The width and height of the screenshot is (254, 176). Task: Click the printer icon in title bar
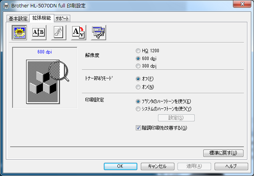6,6
